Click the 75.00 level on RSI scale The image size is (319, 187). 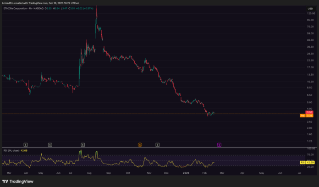click(x=309, y=156)
